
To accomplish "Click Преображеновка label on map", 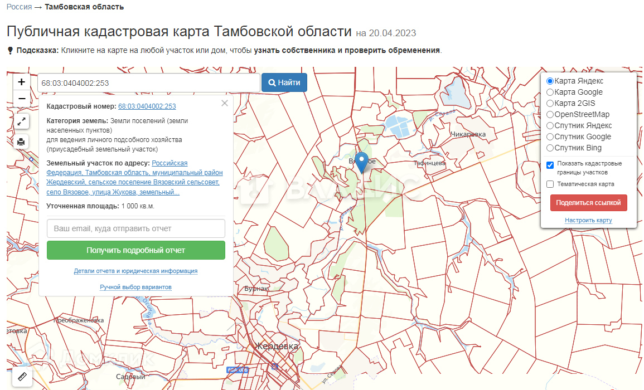I will click(79, 320).
